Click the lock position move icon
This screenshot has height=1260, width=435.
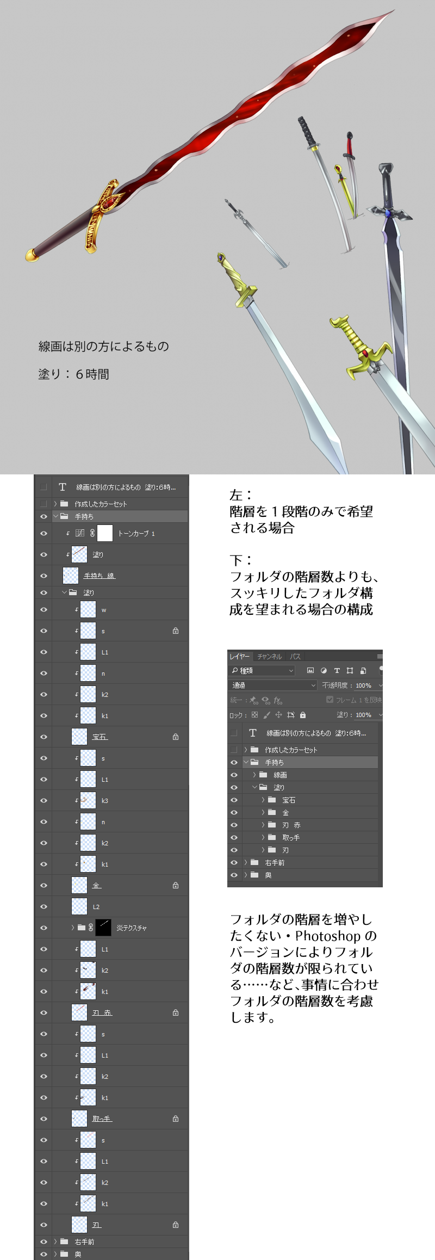click(x=278, y=715)
